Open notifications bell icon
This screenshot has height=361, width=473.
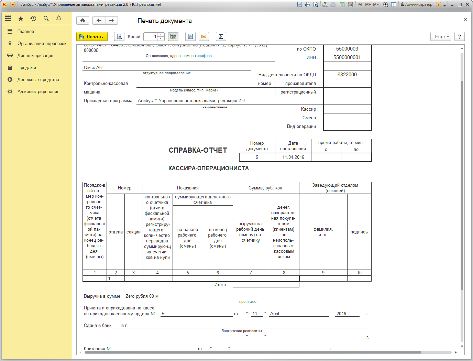coord(59,19)
